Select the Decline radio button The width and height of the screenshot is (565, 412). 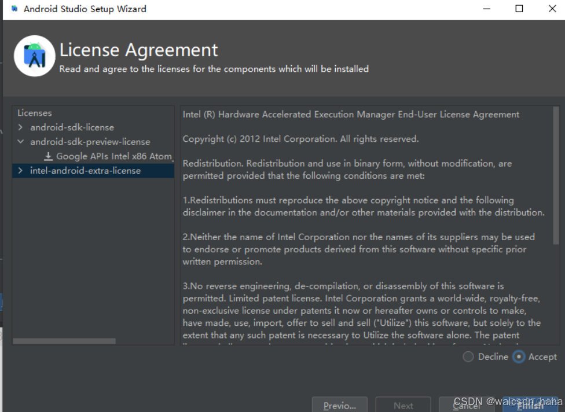[x=468, y=357]
